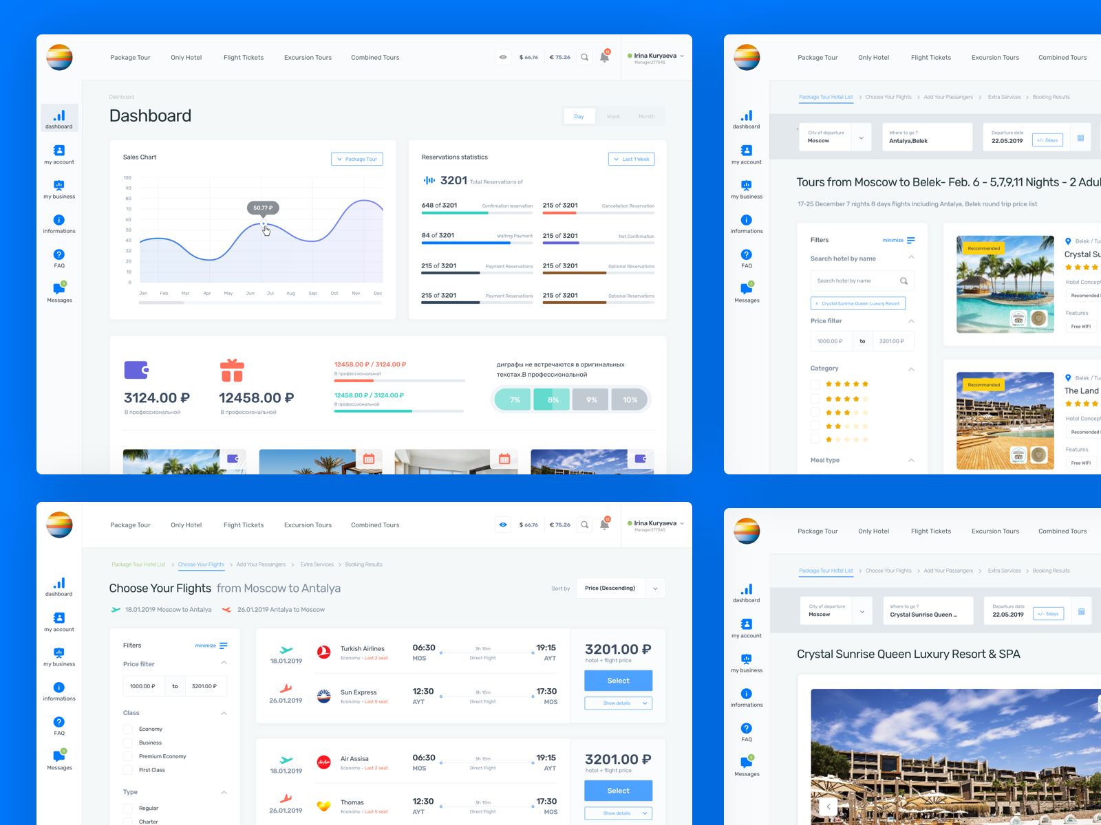
Task: Select the 8% option in the discount selector
Action: 550,399
